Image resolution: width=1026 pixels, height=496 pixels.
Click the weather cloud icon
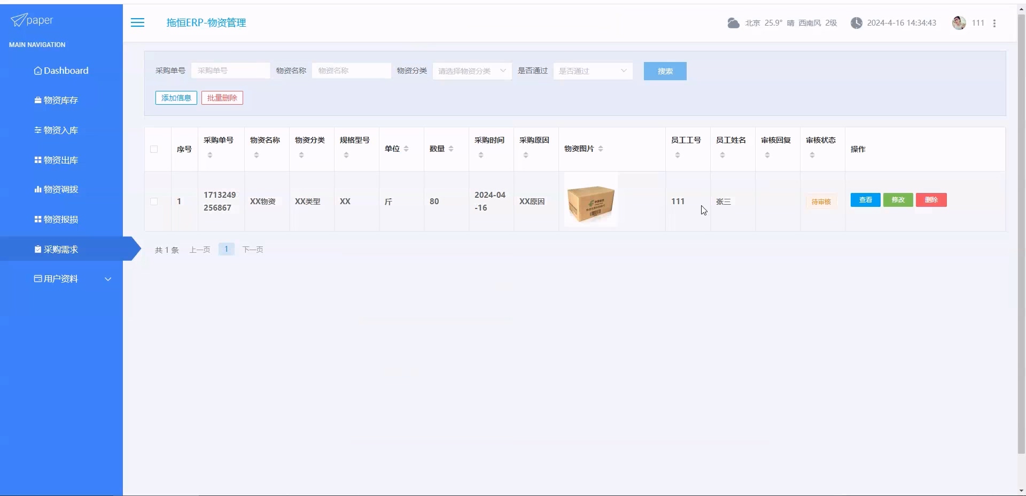(733, 23)
